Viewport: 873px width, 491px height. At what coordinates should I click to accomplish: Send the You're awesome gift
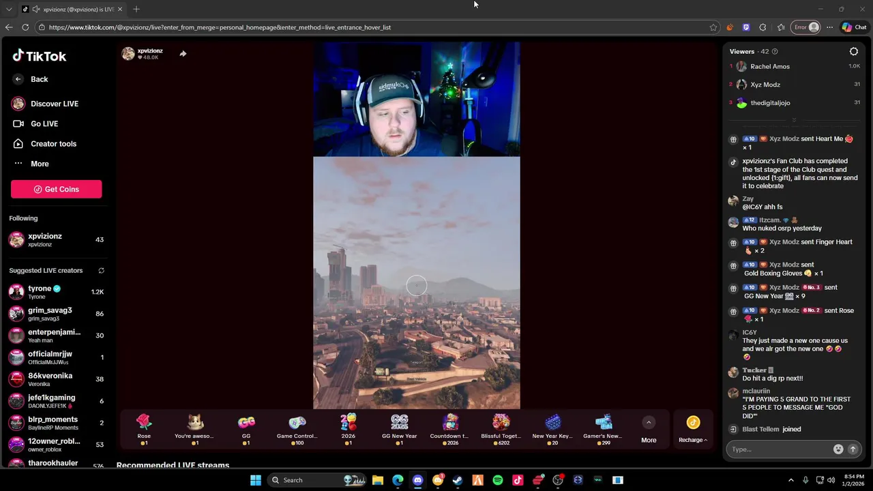[x=194, y=429]
